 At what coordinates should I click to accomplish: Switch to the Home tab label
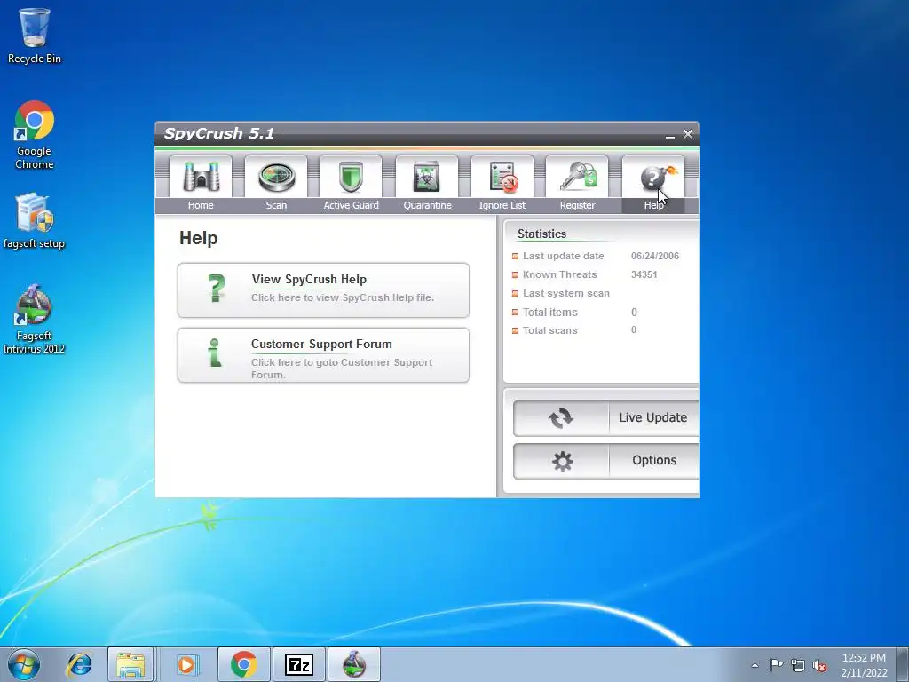coord(201,205)
